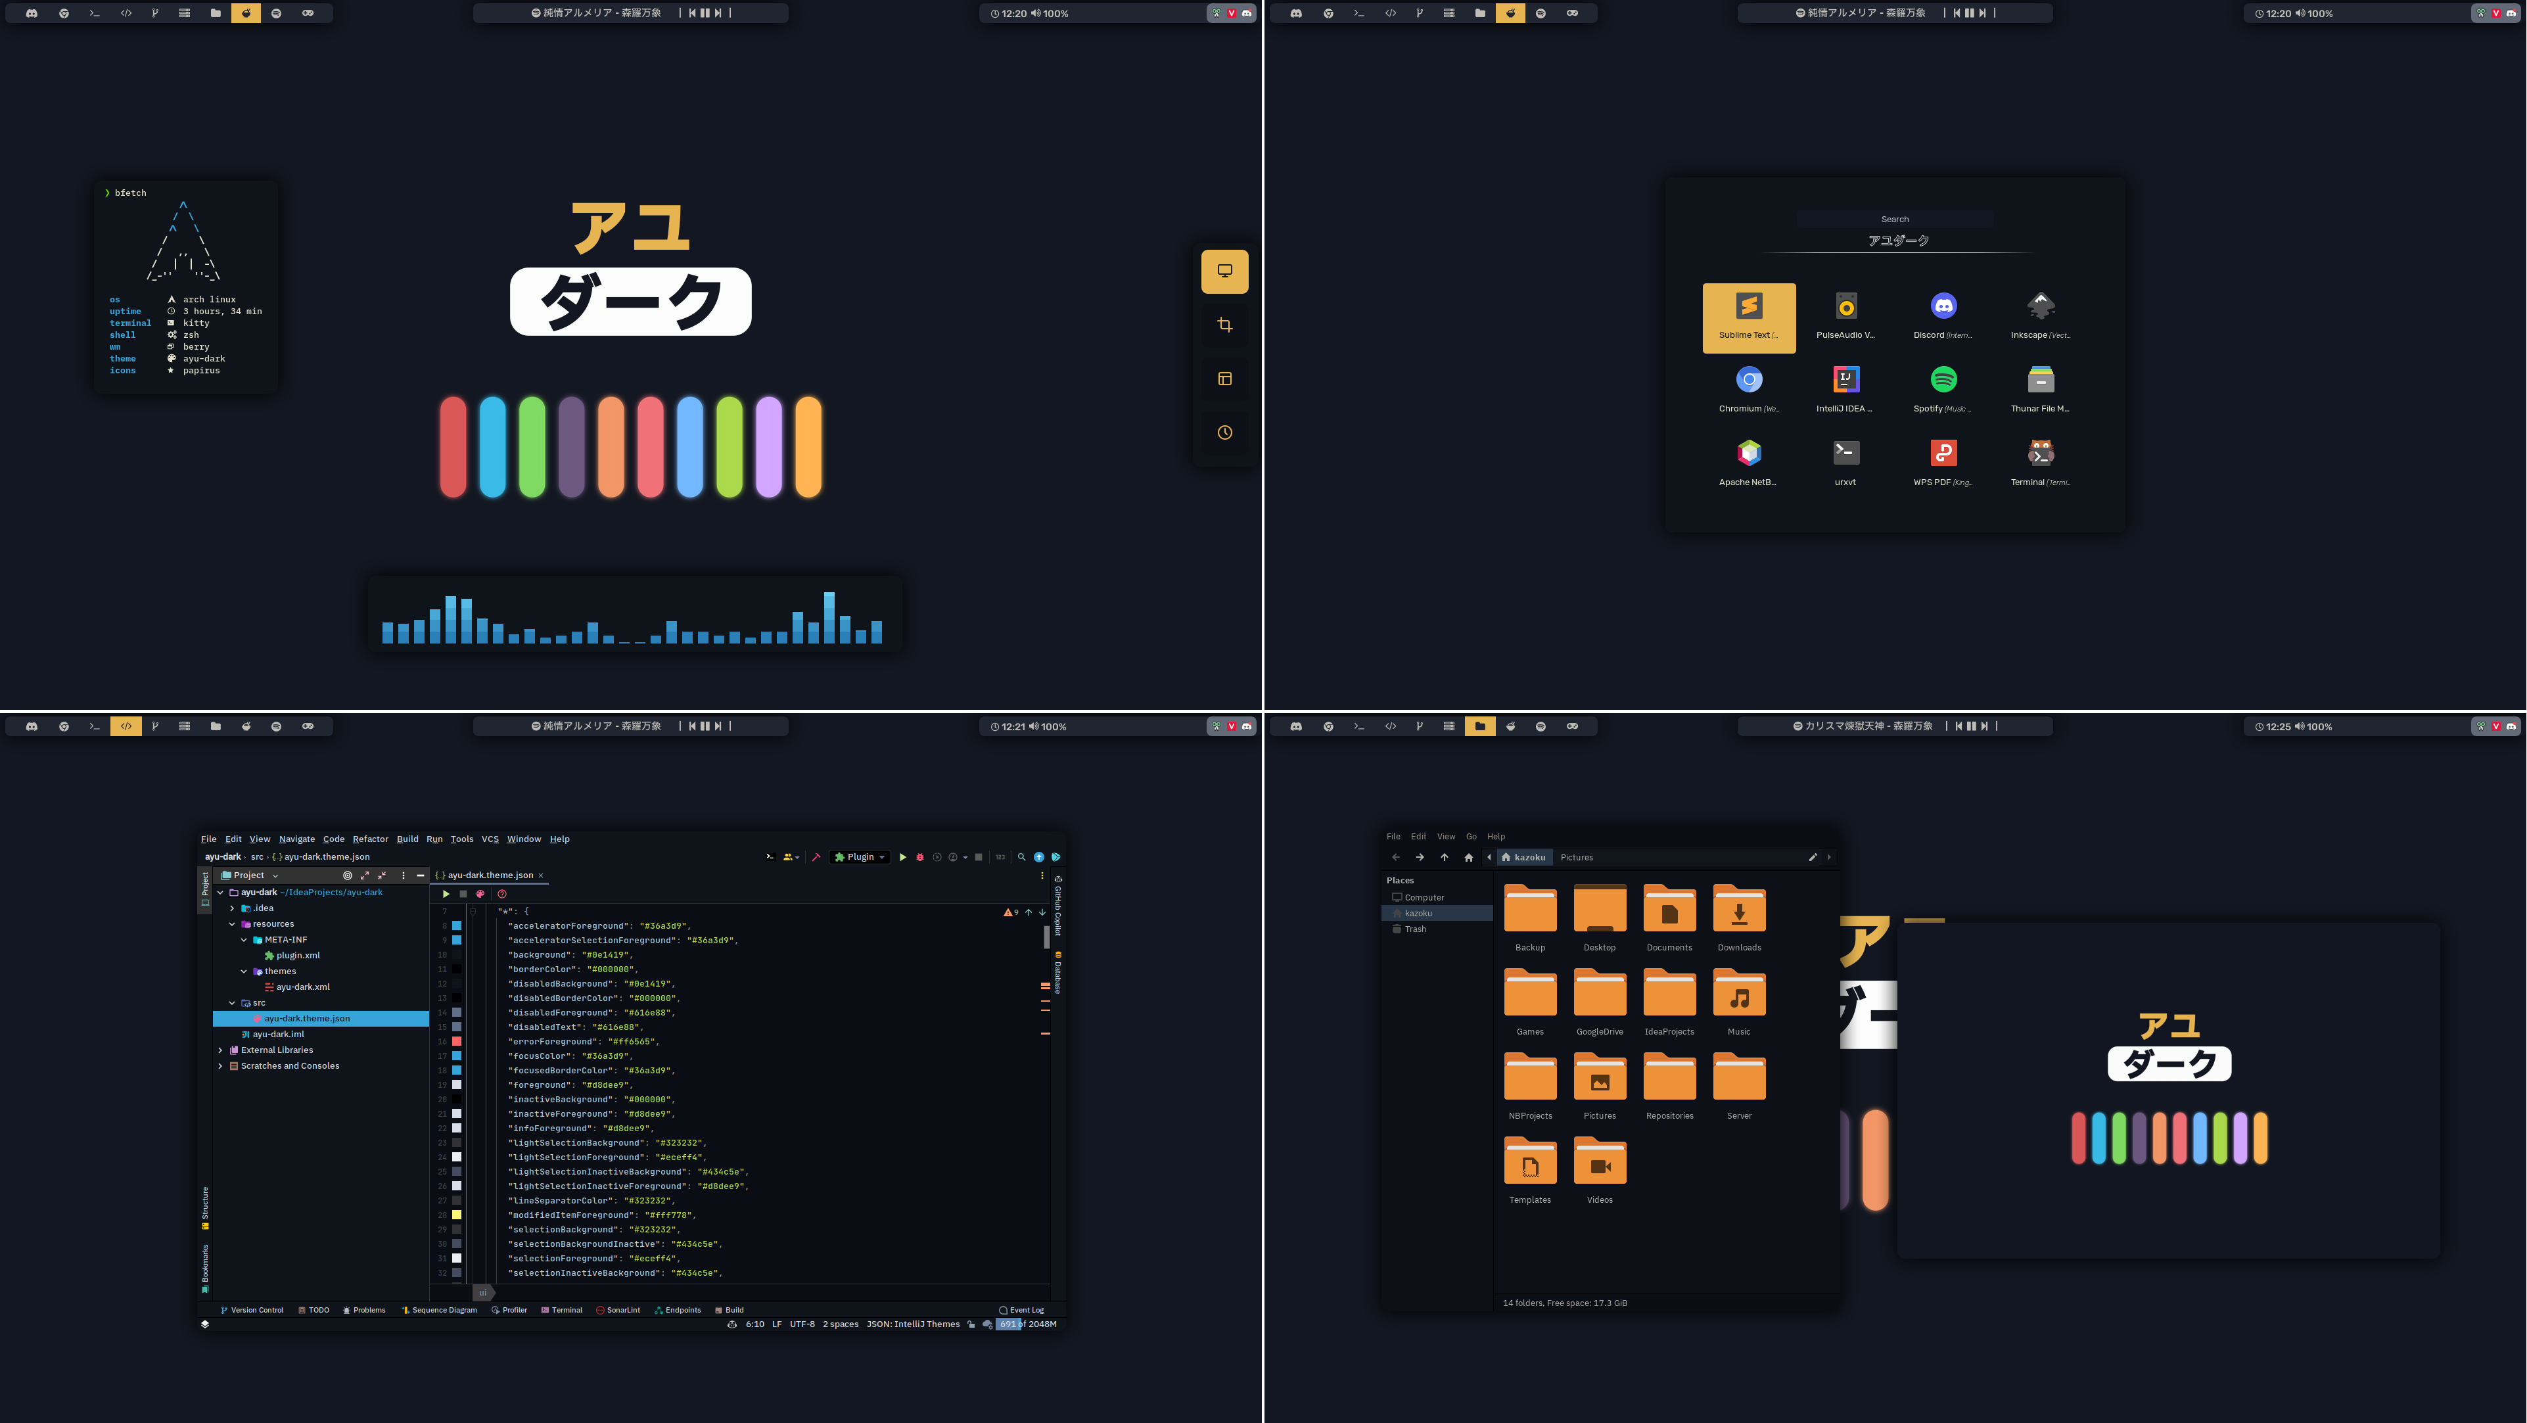This screenshot has height=1423, width=2527.
Task: Click the palette icon in editor toolbar
Action: coord(480,894)
